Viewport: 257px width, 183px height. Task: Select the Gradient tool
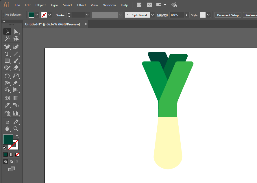(x=16, y=98)
